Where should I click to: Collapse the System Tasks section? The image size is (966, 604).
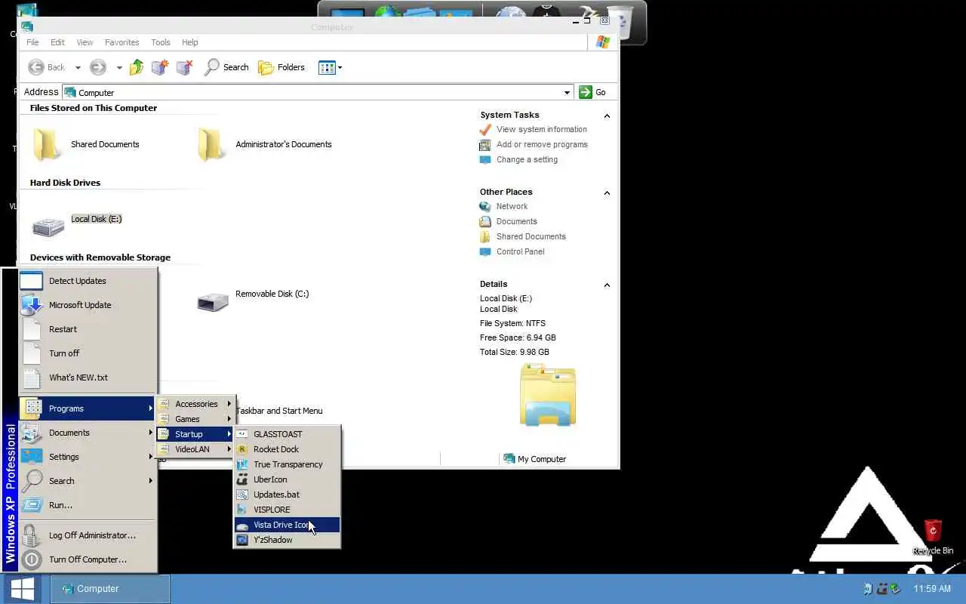coord(607,116)
